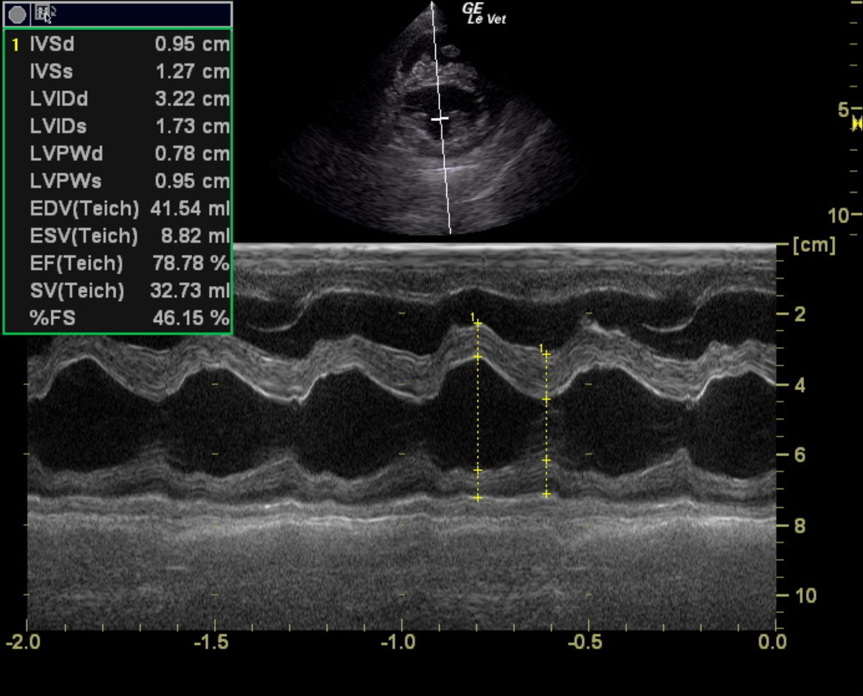Click the 6 cm mark on M-mode depth scale

pyautogui.click(x=799, y=455)
